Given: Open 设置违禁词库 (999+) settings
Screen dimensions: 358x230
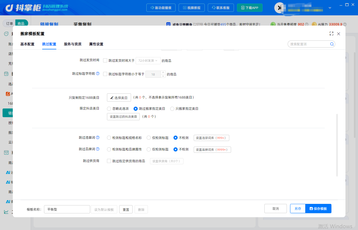Looking at the screenshot, I should tap(211, 138).
